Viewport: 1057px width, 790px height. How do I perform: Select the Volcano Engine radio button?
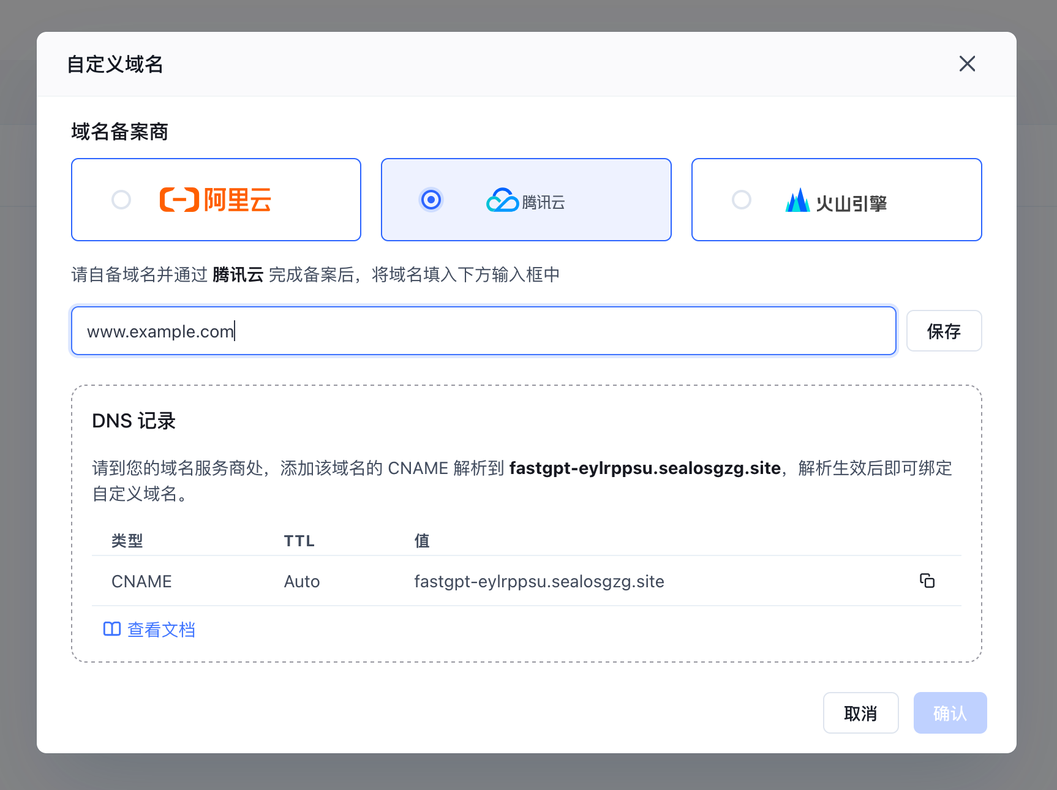click(x=741, y=200)
